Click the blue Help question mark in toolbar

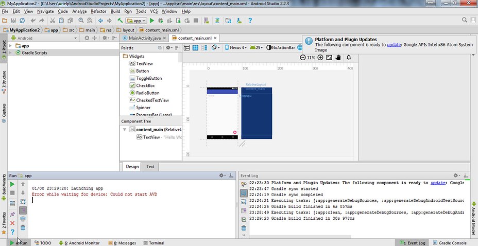point(250,21)
